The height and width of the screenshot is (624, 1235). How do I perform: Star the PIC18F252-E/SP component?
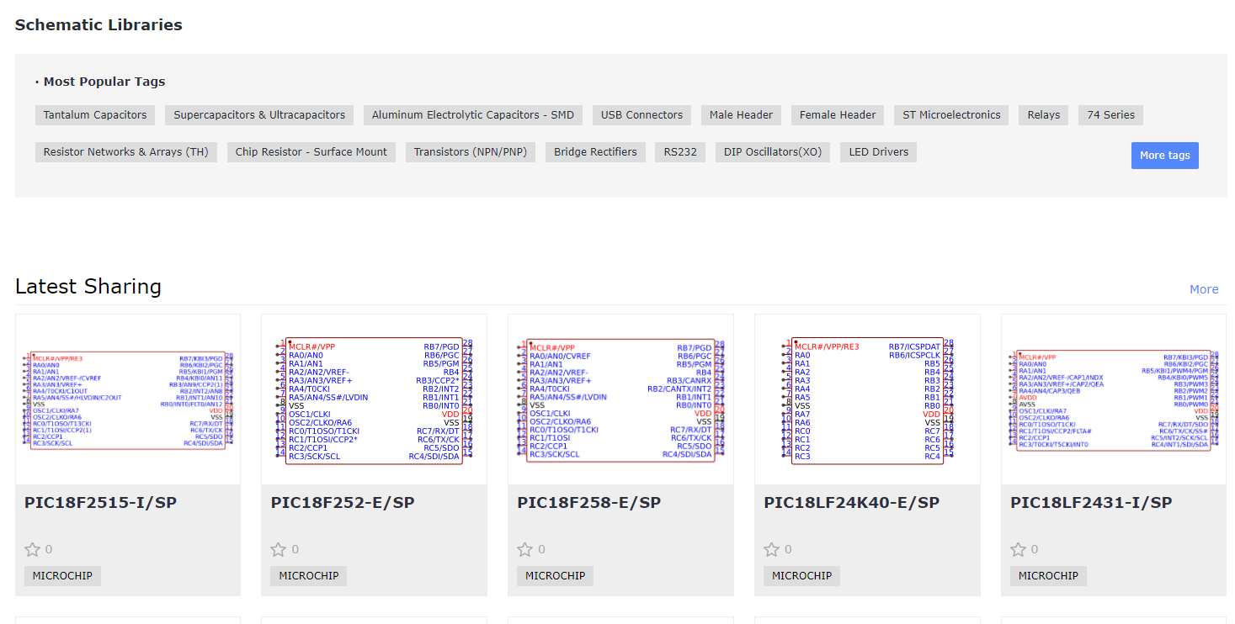(279, 549)
